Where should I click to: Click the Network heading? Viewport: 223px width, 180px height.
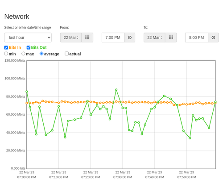(x=17, y=17)
